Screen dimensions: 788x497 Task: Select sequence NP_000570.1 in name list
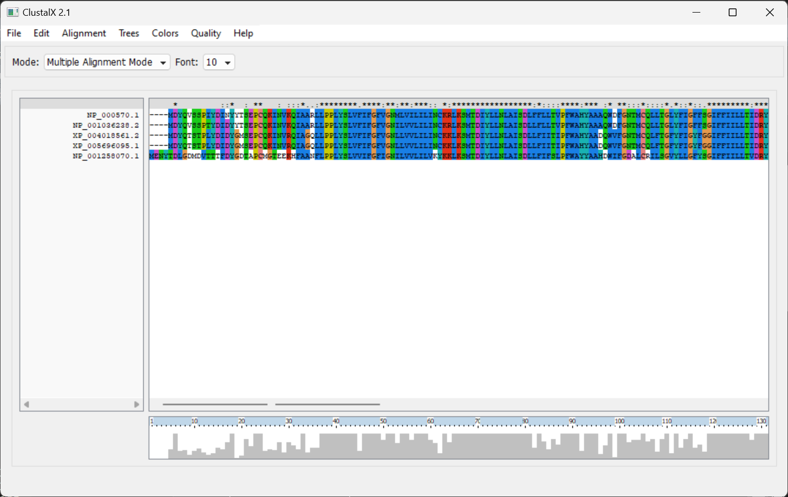point(113,115)
